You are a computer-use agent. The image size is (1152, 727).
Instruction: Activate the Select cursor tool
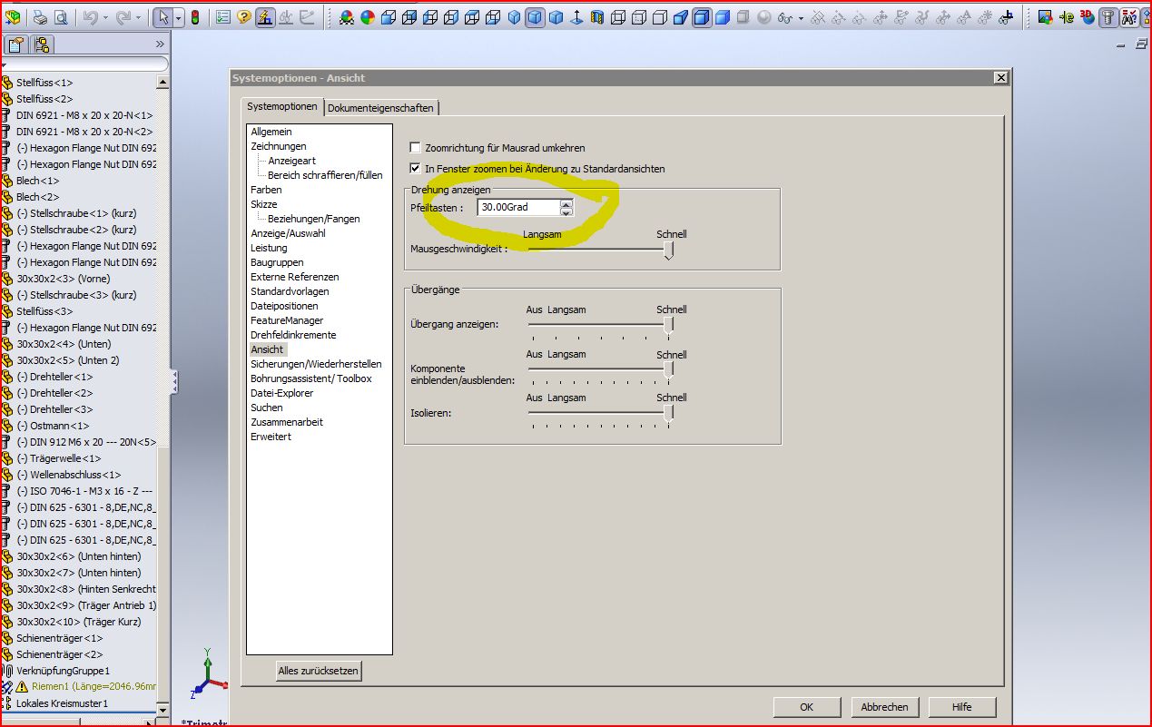[162, 17]
